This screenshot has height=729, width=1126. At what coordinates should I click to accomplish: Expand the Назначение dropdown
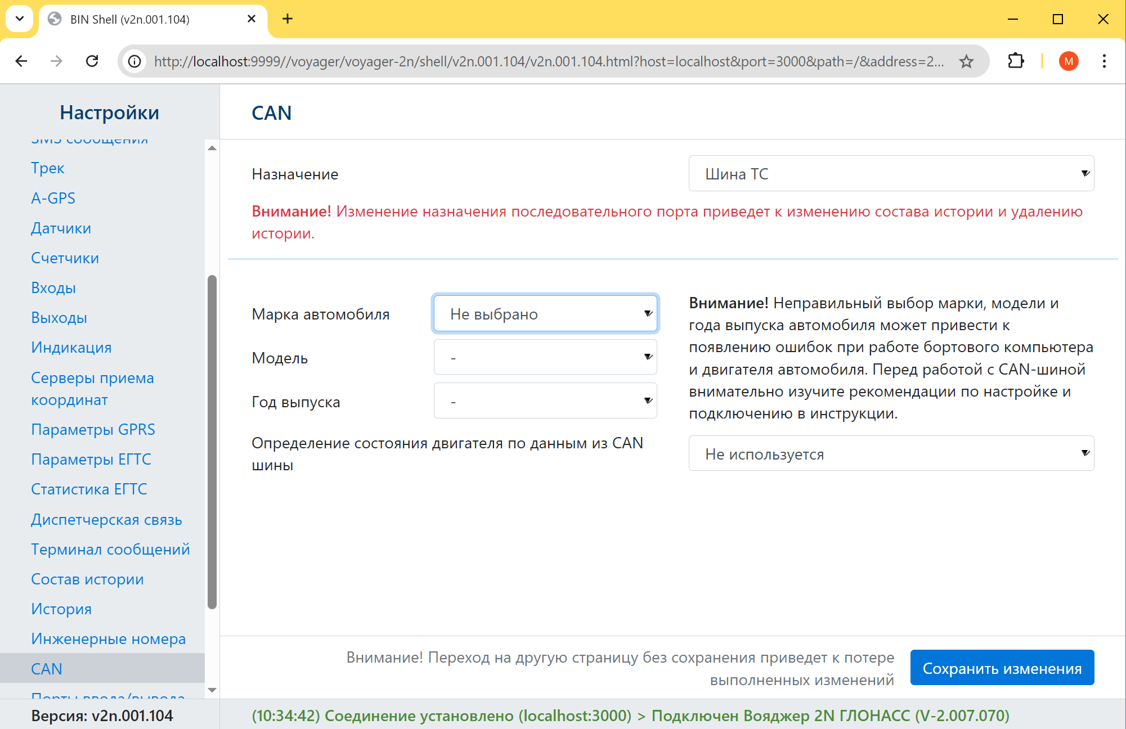pyautogui.click(x=891, y=174)
